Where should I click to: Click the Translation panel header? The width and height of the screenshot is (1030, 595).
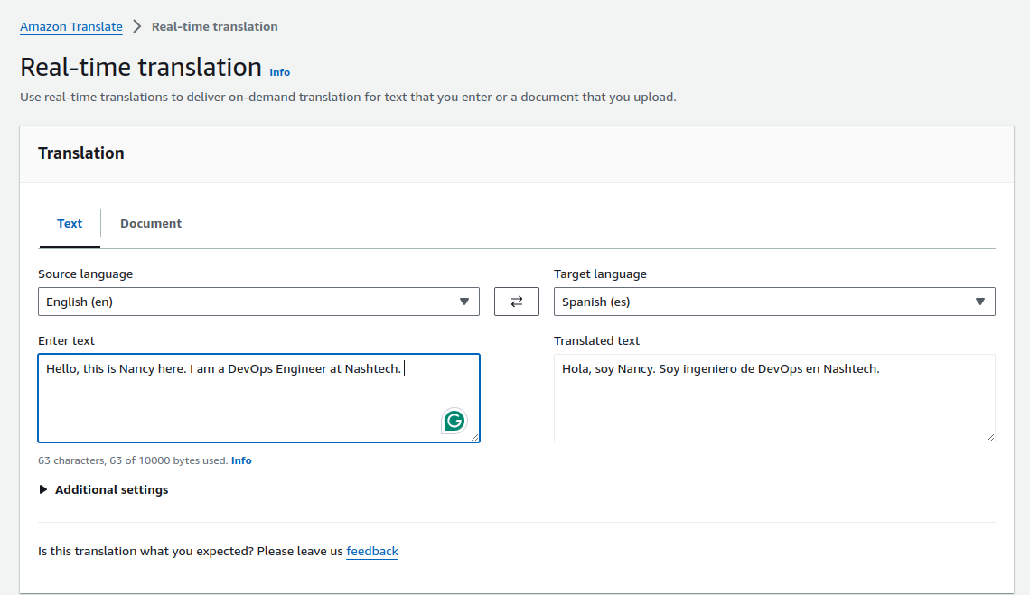point(80,153)
